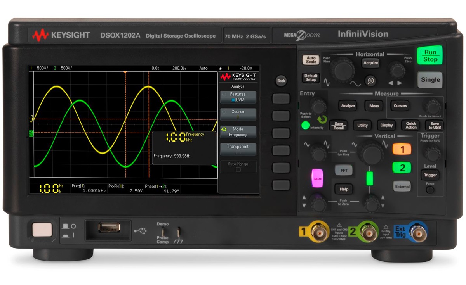Check the DVM Features checkbox on screen
Image resolution: width=466 pixels, height=285 pixels.
coord(234,100)
